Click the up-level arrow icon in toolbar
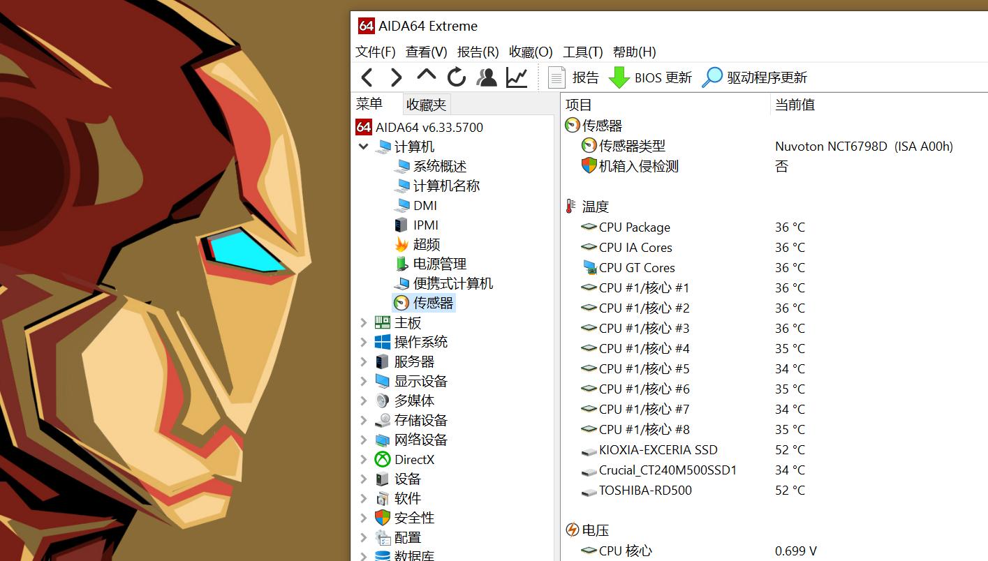This screenshot has width=988, height=561. point(426,75)
